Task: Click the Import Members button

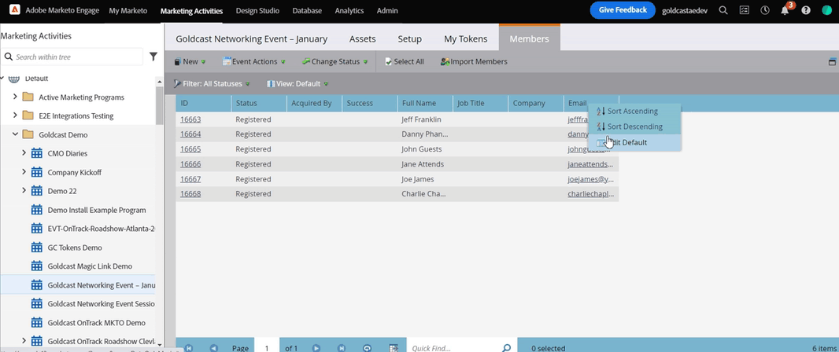Action: tap(474, 61)
